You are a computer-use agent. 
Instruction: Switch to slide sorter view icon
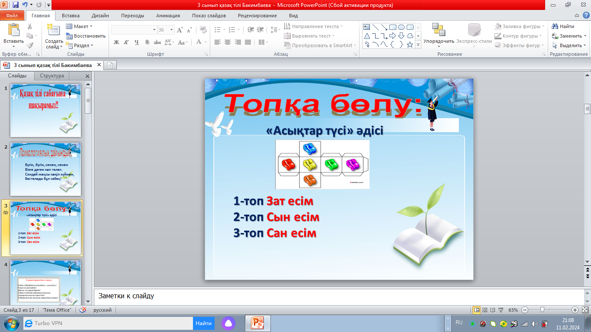click(485, 310)
